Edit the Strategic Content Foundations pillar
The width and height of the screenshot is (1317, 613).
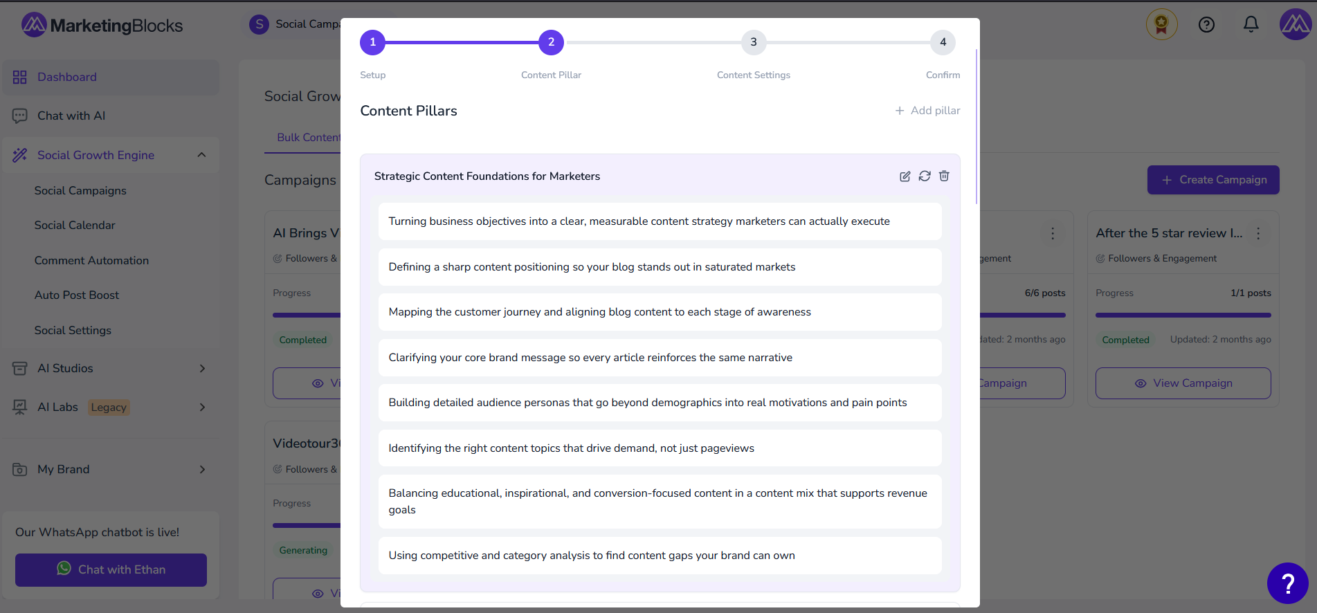click(x=905, y=176)
